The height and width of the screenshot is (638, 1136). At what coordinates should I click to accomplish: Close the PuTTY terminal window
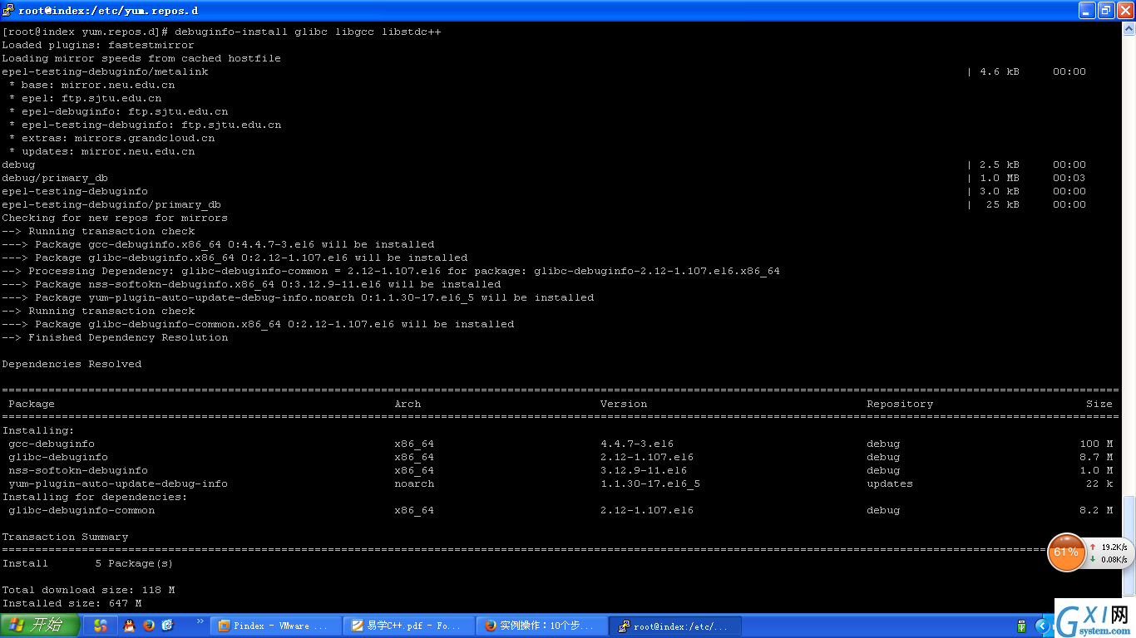1125,11
